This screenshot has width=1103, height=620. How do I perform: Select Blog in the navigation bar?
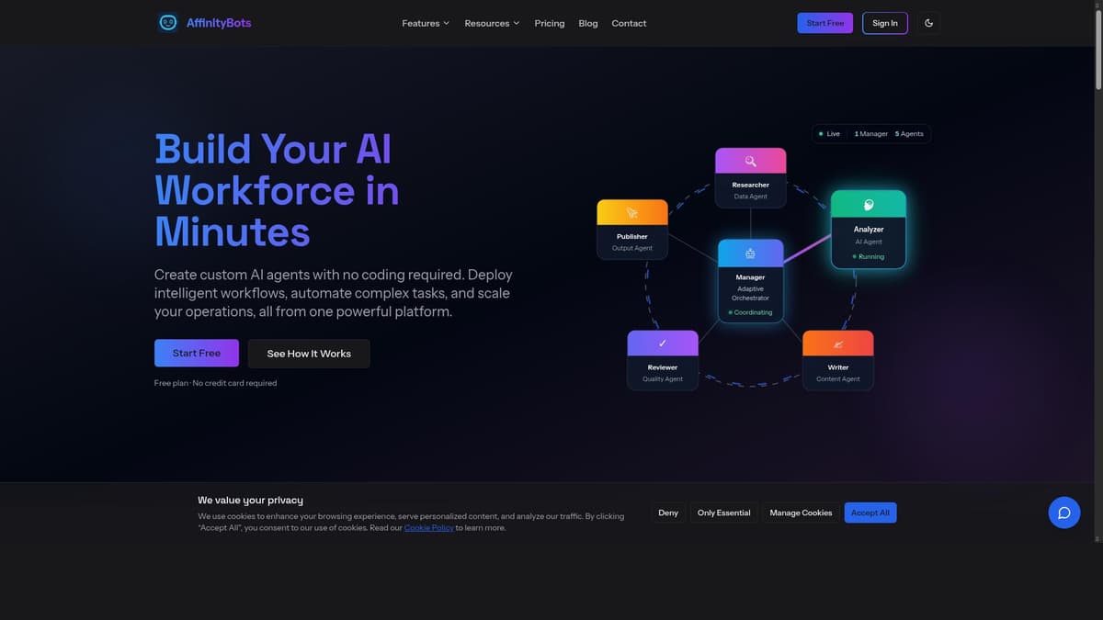click(x=587, y=23)
